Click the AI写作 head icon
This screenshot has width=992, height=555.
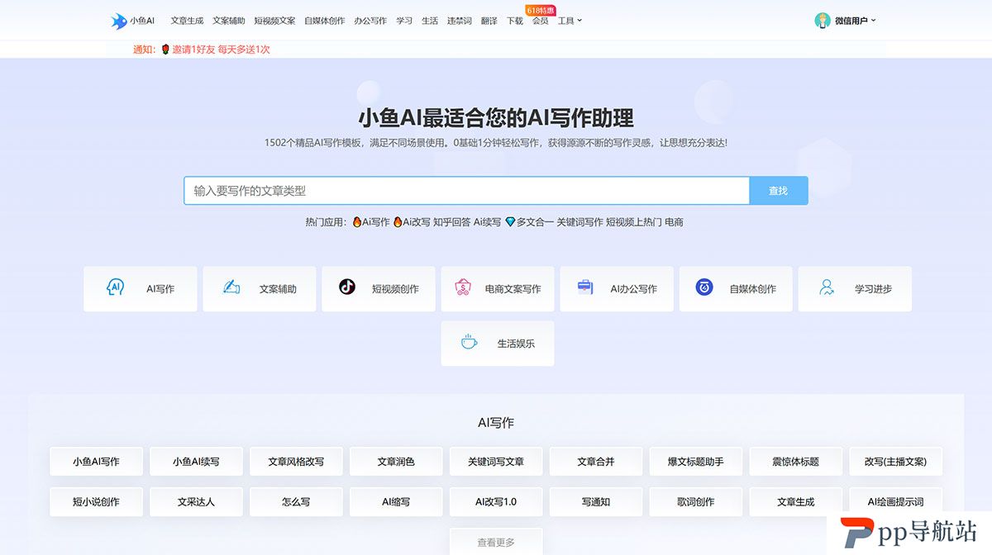(x=115, y=287)
